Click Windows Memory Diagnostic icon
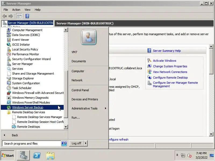Screen dimensions: 215x161 9,98
